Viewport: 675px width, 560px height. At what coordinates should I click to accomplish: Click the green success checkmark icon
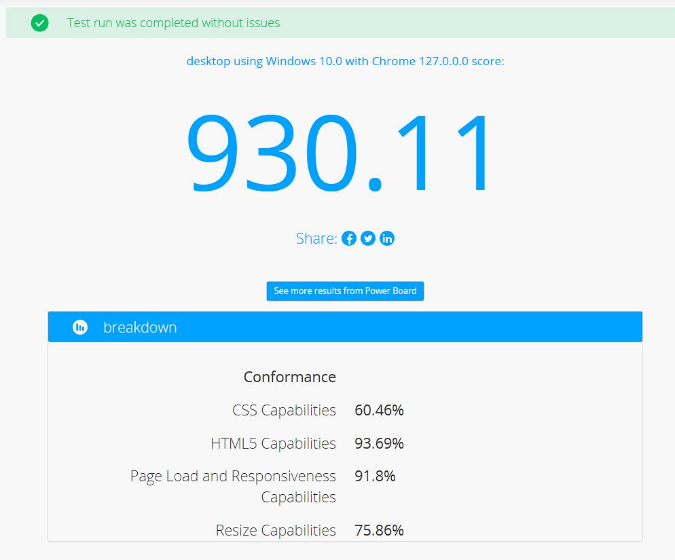(39, 23)
